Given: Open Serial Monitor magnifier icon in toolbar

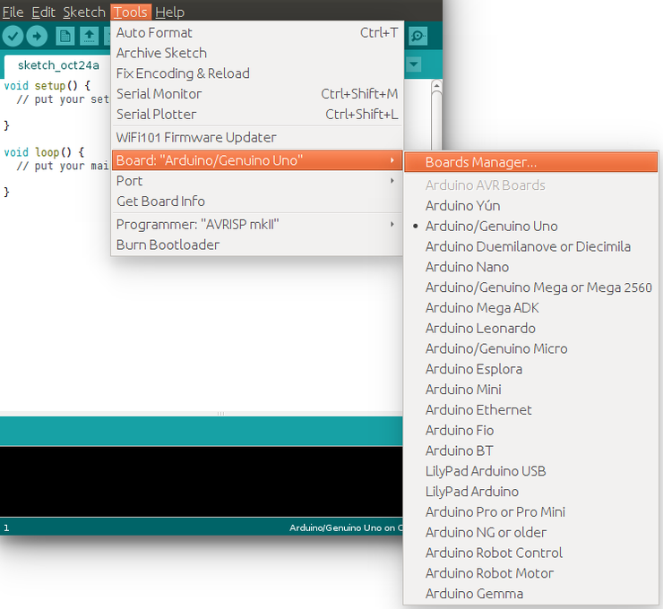Looking at the screenshot, I should 418,36.
